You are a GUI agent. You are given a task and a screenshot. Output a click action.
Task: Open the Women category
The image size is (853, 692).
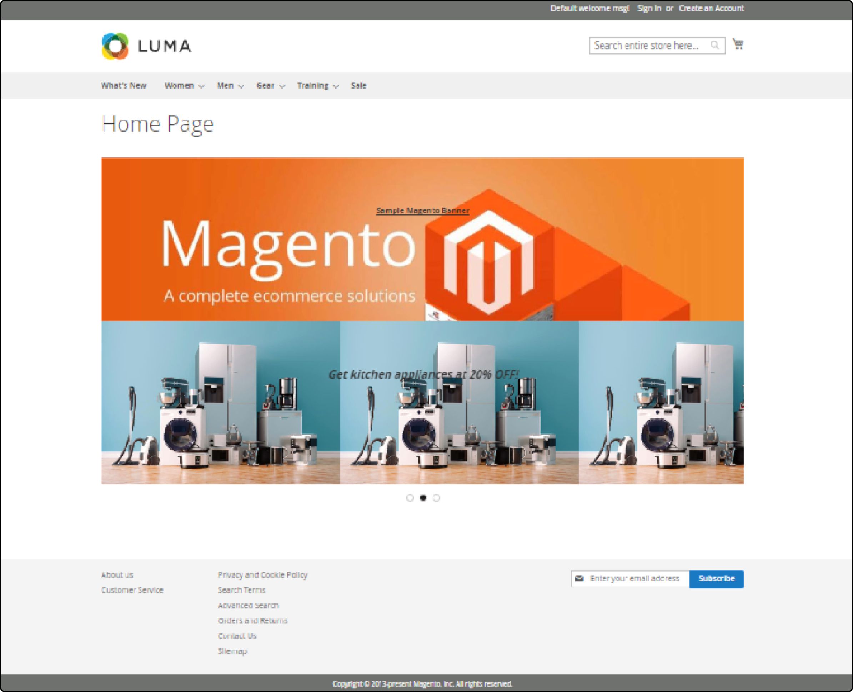pyautogui.click(x=179, y=86)
